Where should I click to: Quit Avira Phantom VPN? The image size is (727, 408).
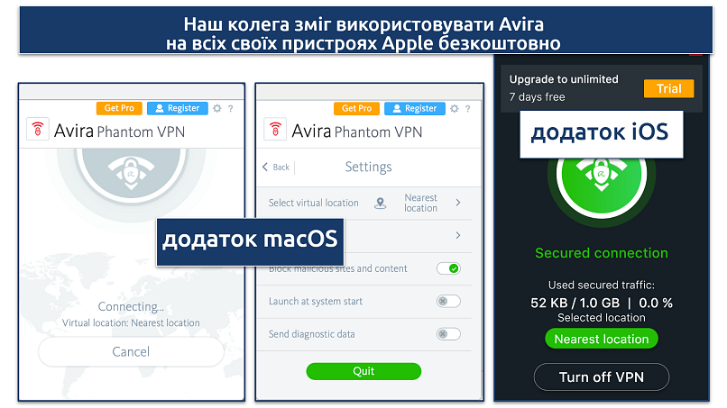(363, 371)
